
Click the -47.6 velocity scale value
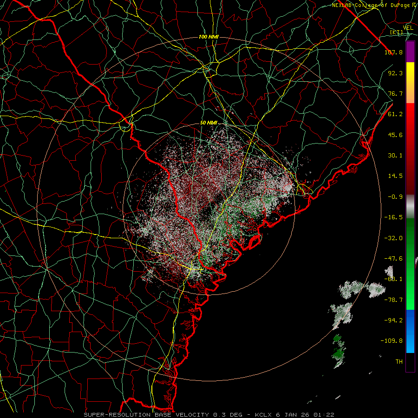tap(393, 259)
